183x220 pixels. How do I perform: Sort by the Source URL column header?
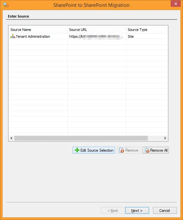(97, 30)
